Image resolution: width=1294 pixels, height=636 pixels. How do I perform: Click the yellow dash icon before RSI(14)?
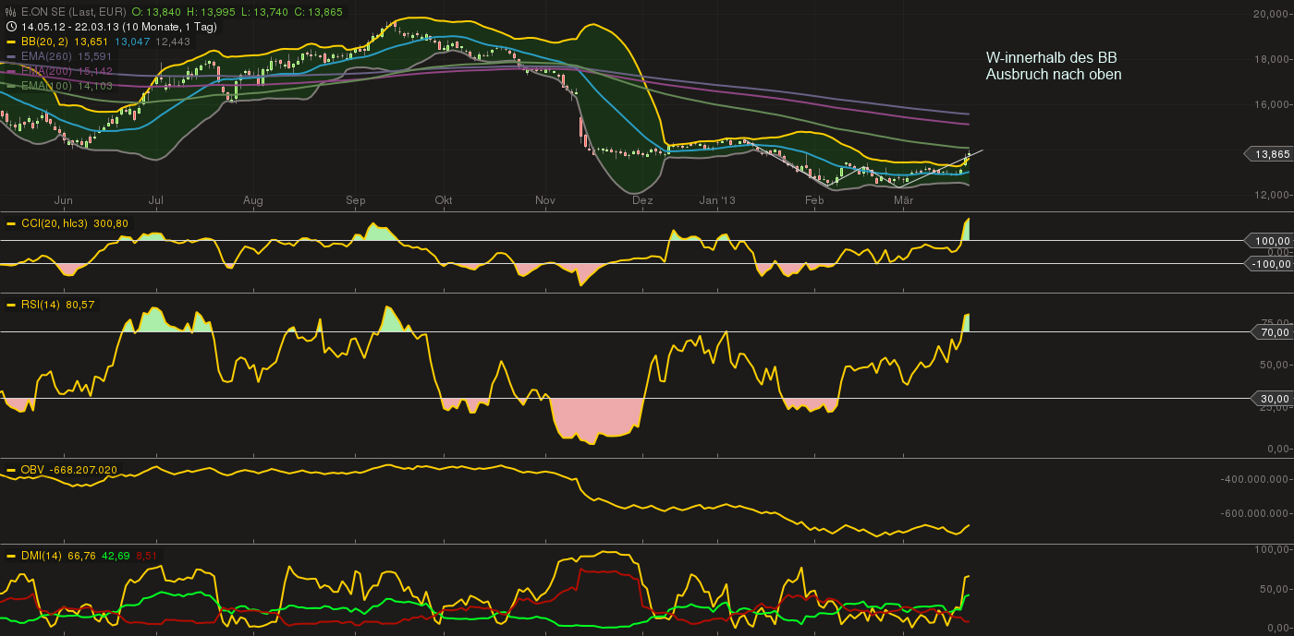pos(11,304)
